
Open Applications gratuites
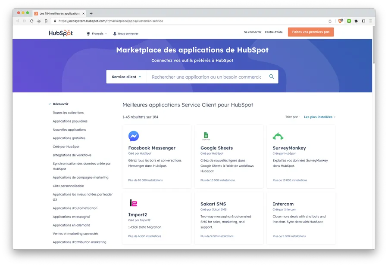69,138
